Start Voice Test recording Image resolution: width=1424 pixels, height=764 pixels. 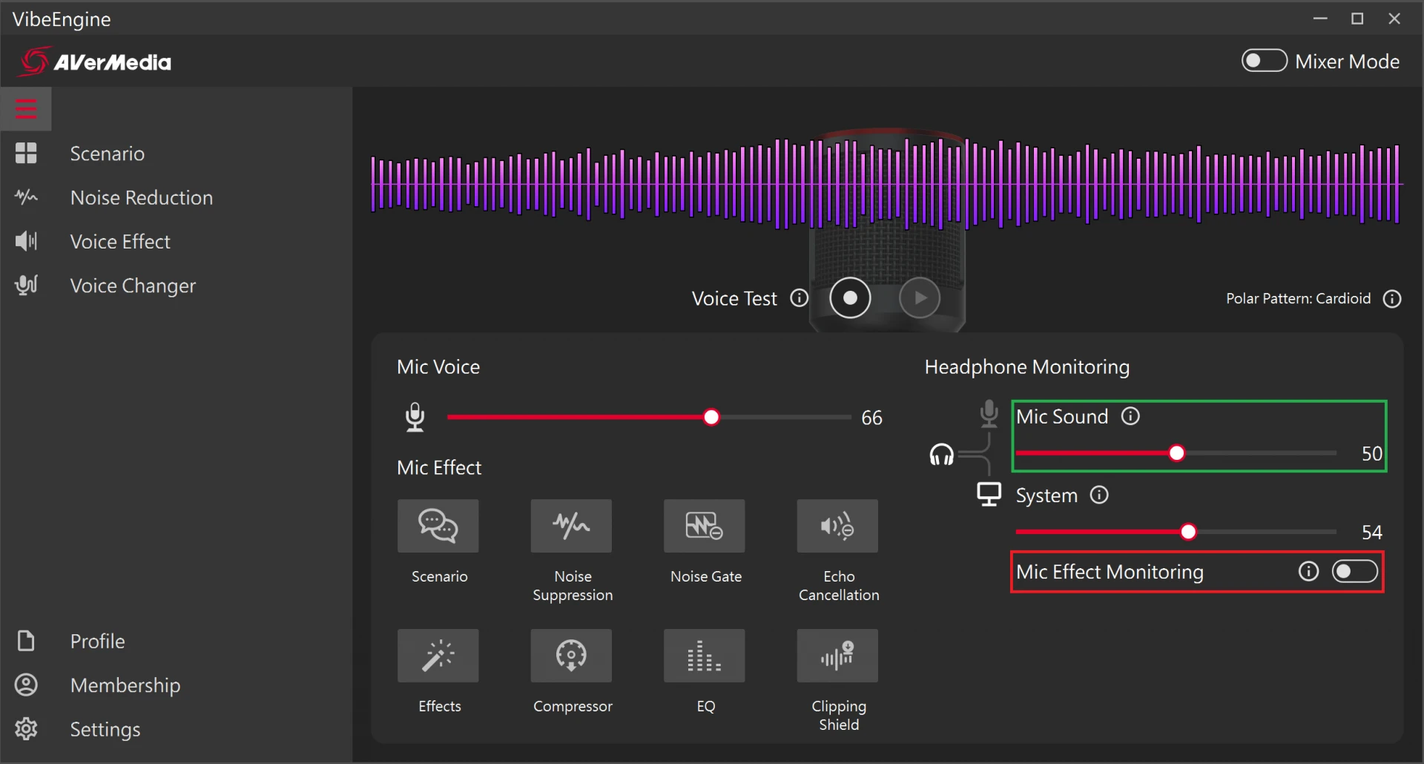850,298
